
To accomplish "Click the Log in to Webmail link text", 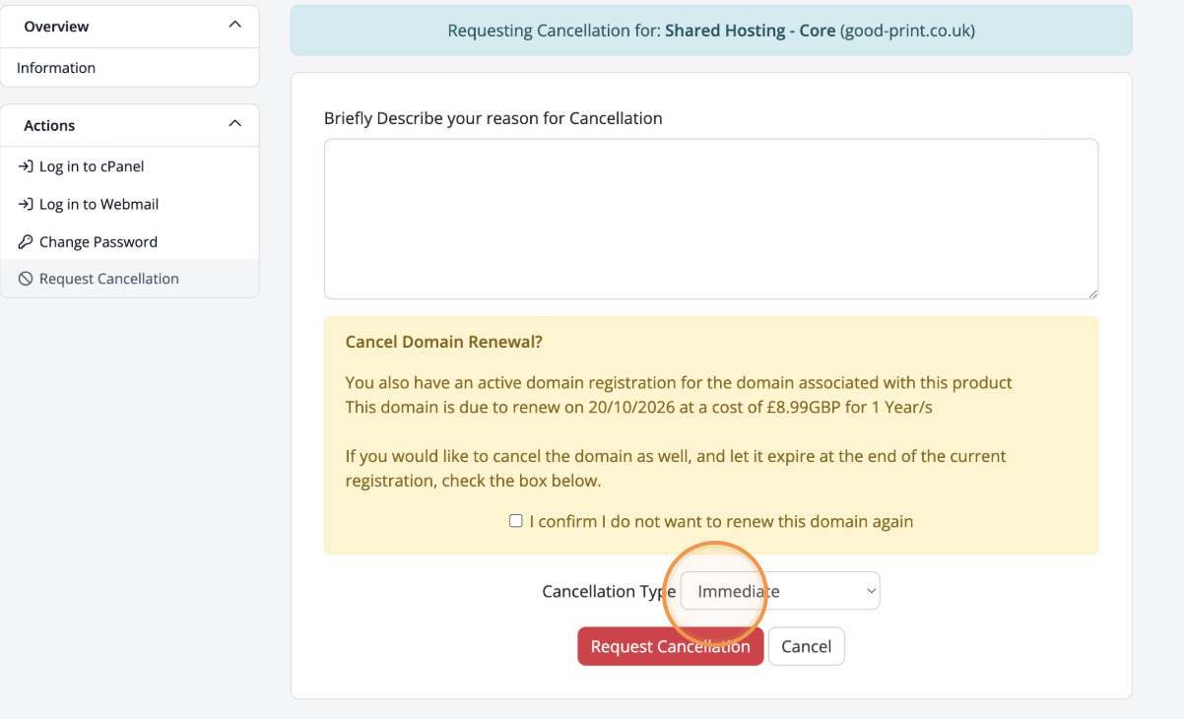I will (99, 204).
